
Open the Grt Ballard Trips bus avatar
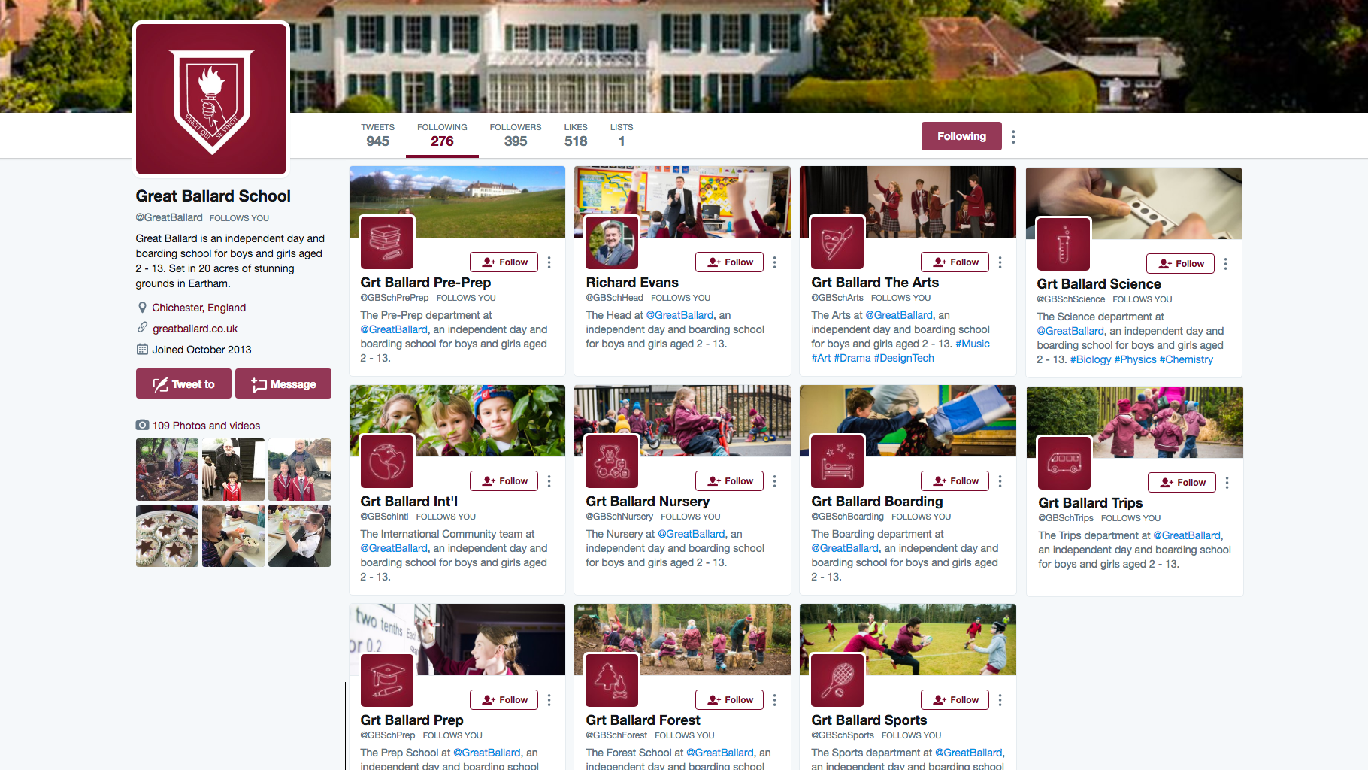pos(1064,462)
